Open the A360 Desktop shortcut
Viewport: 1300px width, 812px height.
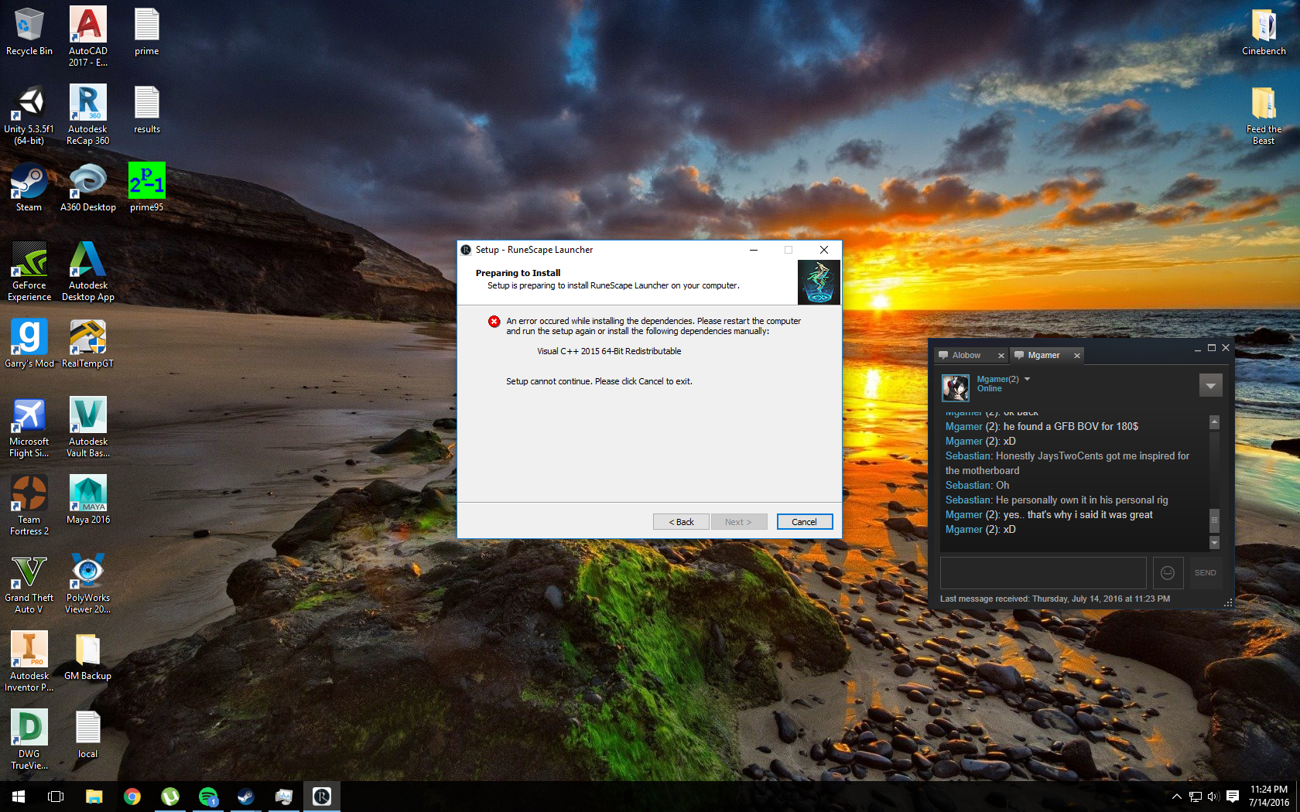pos(88,188)
